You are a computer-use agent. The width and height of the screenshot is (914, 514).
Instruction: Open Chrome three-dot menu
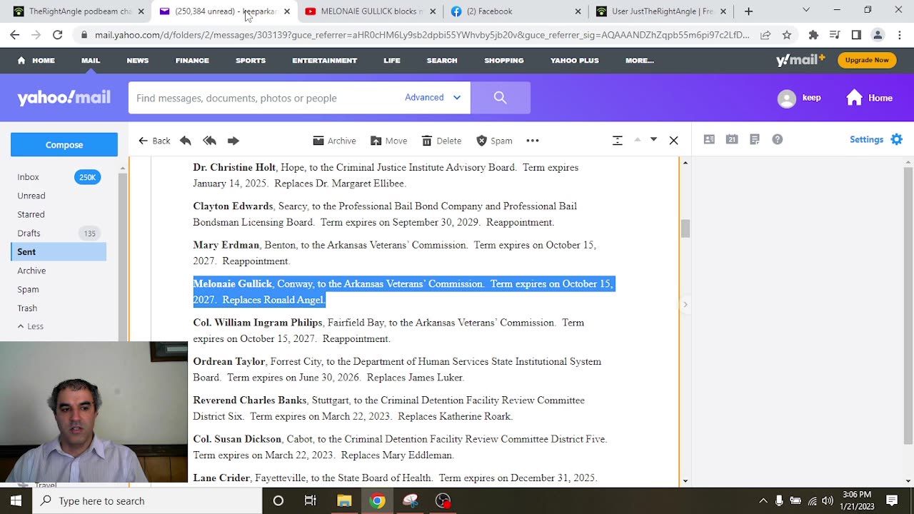(899, 34)
